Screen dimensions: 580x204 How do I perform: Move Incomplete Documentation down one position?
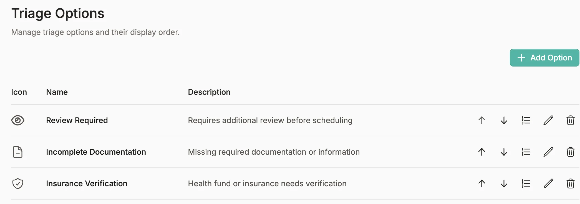504,152
